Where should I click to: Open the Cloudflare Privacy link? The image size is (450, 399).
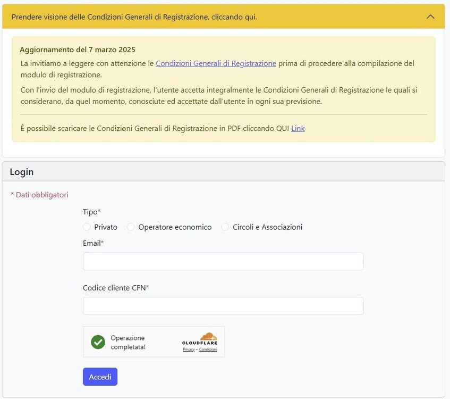(x=189, y=350)
